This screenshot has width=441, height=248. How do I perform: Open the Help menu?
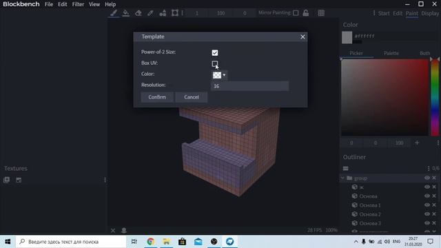[110, 4]
